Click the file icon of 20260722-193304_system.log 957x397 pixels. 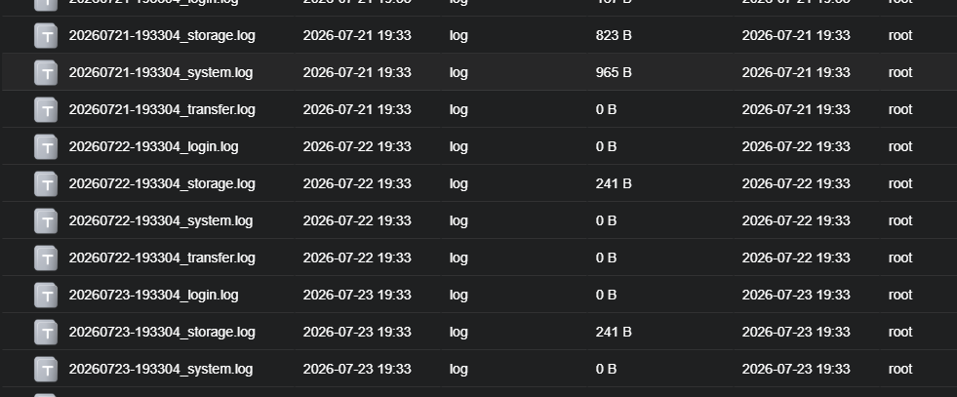coord(46,220)
